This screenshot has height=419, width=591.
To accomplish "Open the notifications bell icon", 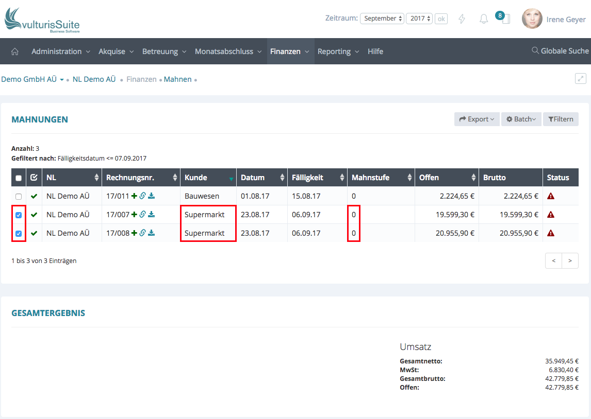I will click(484, 19).
